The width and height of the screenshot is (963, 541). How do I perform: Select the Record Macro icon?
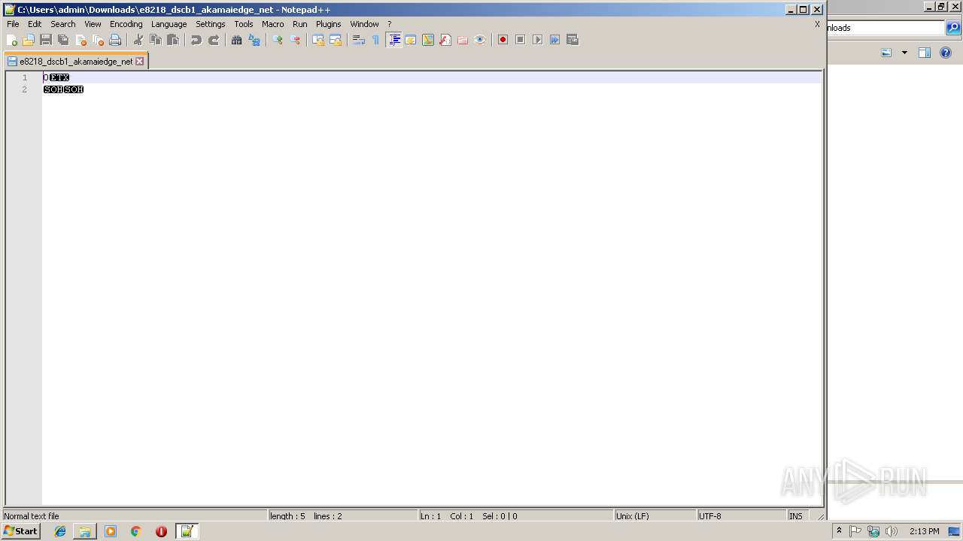pos(503,40)
